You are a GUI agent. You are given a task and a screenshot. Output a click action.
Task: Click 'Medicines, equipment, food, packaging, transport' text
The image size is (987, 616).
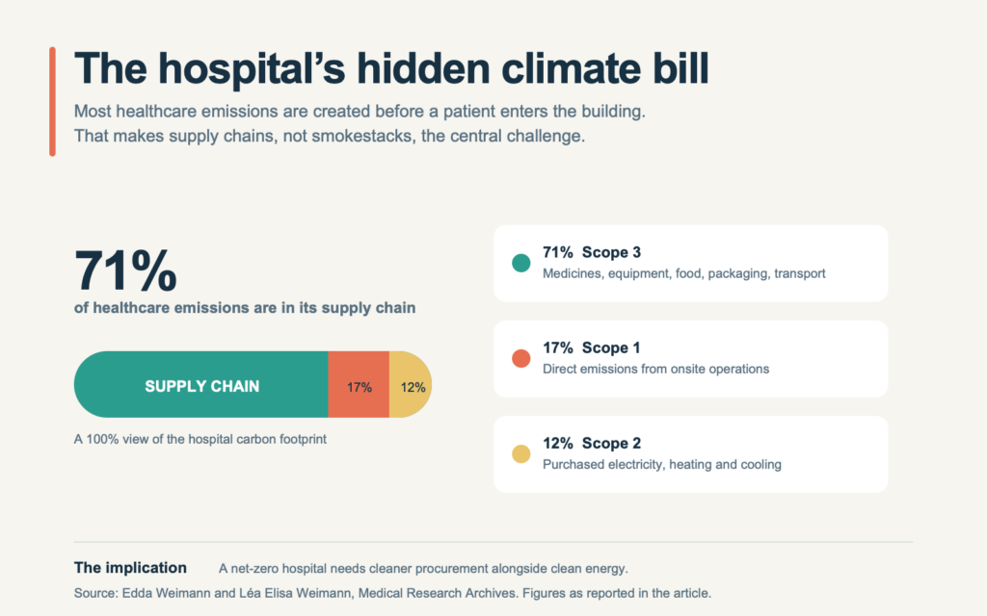click(x=683, y=273)
